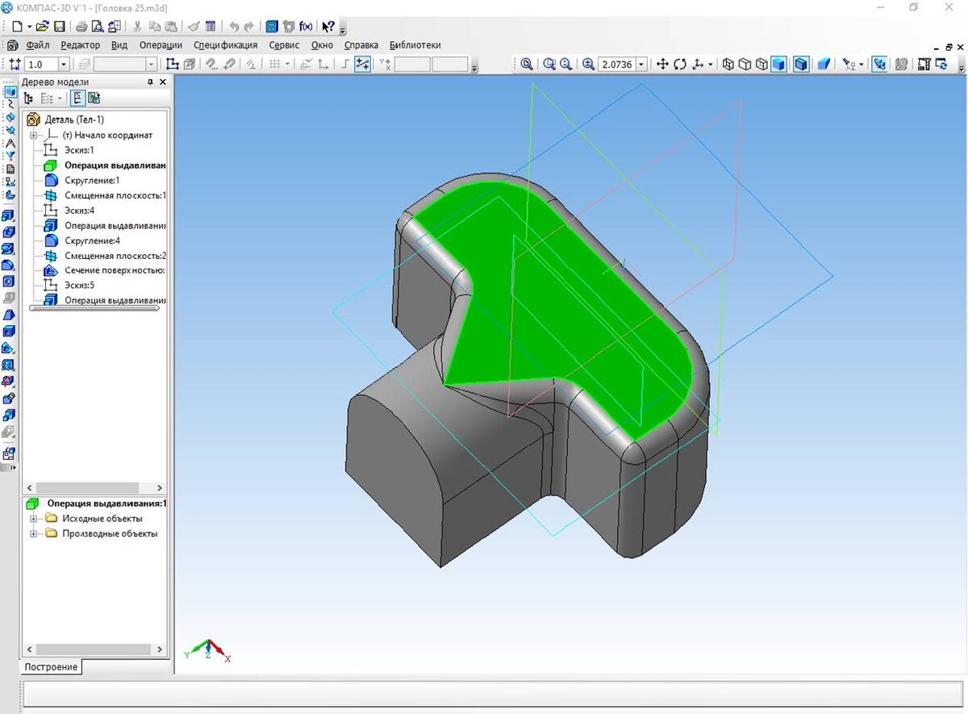The image size is (968, 714).
Task: Pin the Дерево модели panel
Action: 150,81
